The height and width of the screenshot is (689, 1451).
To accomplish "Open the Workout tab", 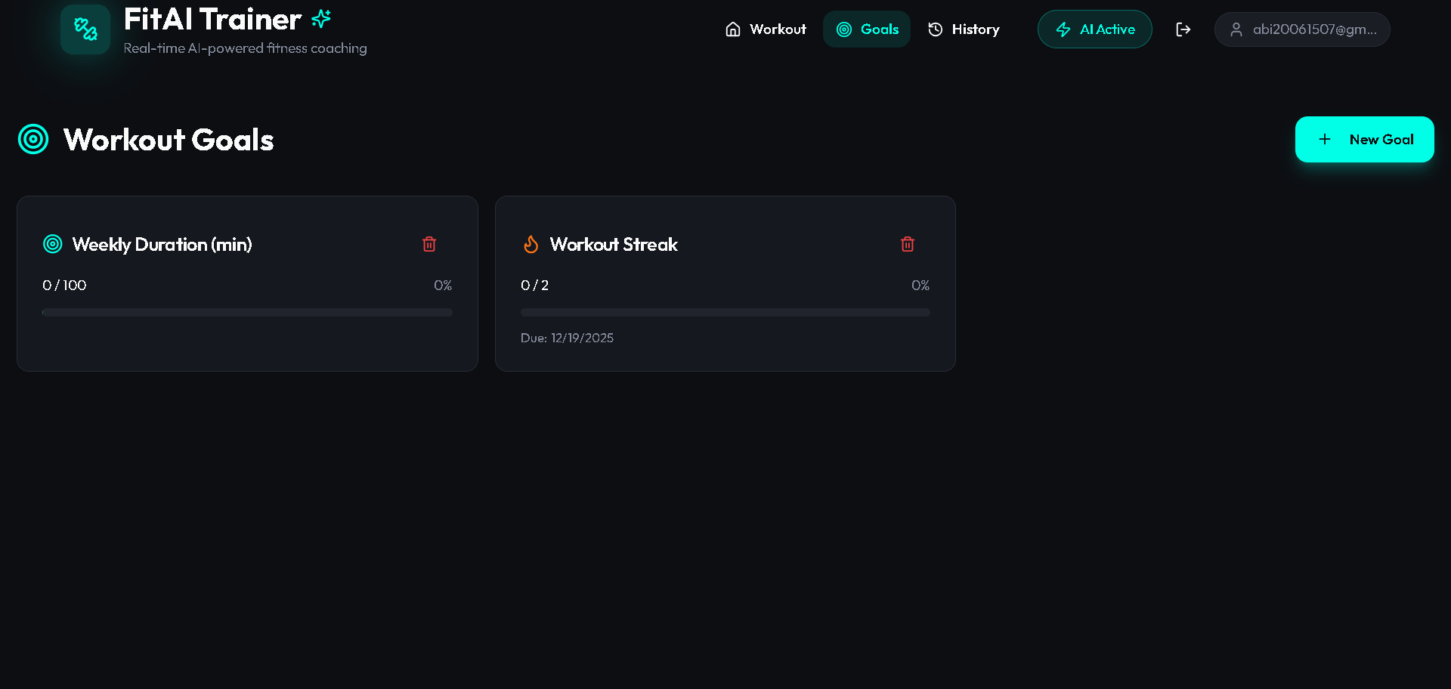I will (766, 29).
